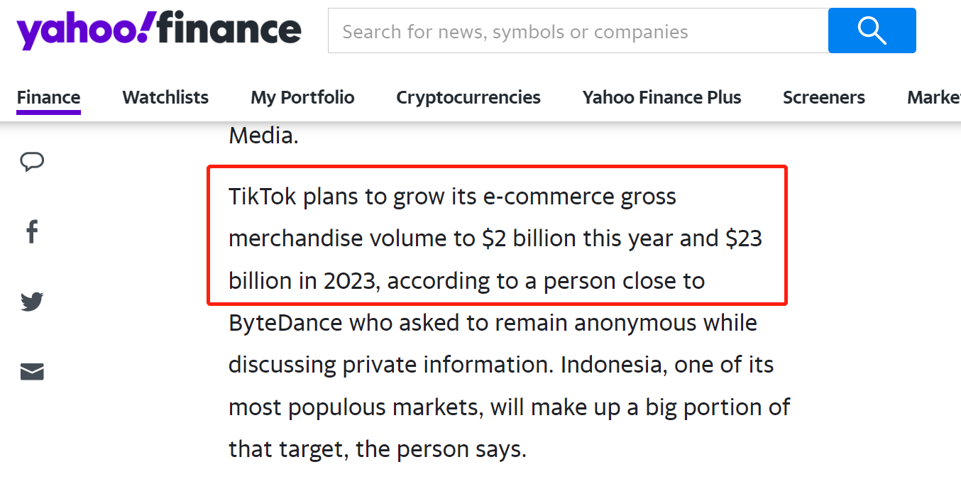Go to My Portfolio
Viewport: 961px width, 484px height.
click(x=302, y=97)
